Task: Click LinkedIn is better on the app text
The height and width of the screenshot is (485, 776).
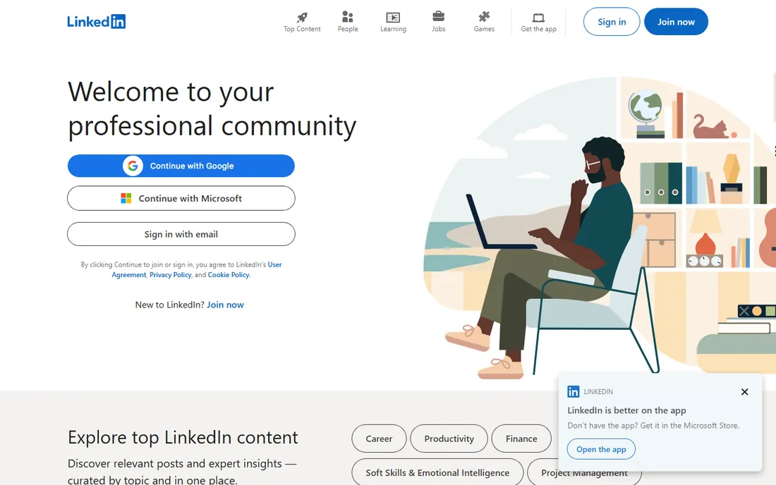Action: tap(626, 410)
